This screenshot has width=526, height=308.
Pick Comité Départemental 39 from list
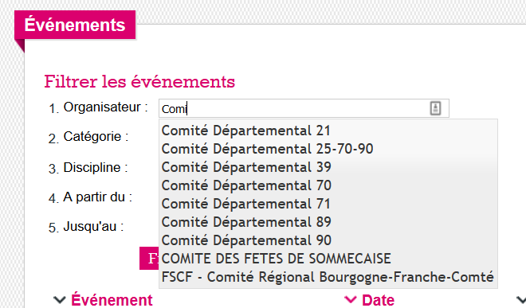[x=328, y=167]
